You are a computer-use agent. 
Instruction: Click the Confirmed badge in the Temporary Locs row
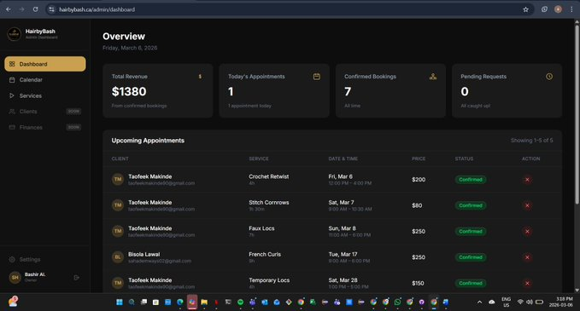pos(471,284)
